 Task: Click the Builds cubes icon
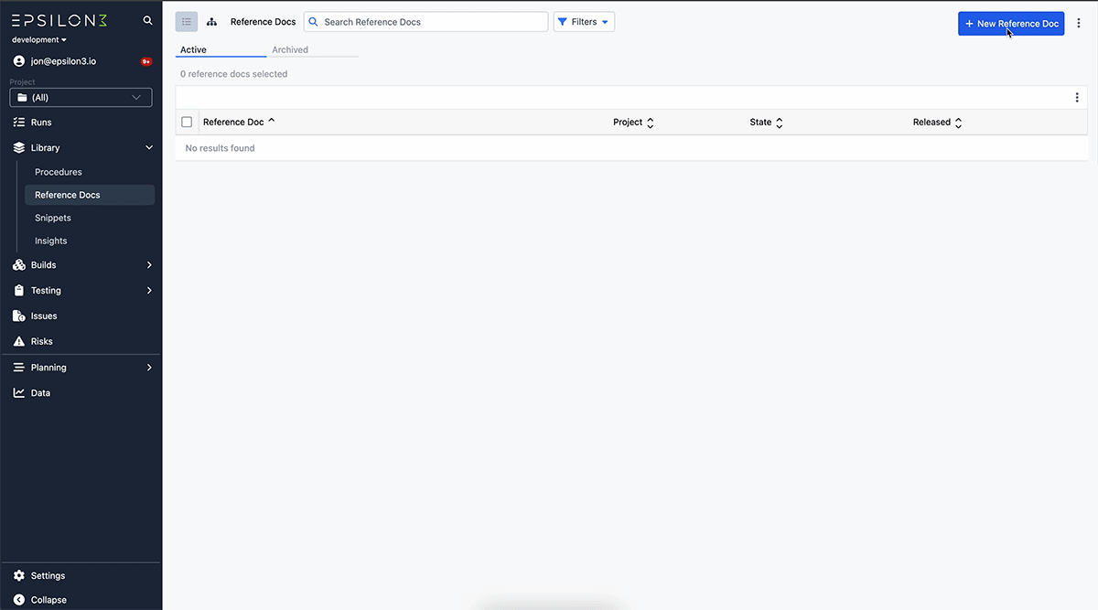pyautogui.click(x=19, y=265)
